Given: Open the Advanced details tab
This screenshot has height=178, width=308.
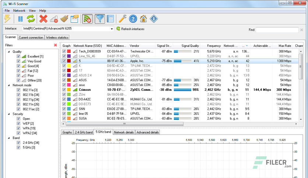Looking at the screenshot, I should coord(148,132).
